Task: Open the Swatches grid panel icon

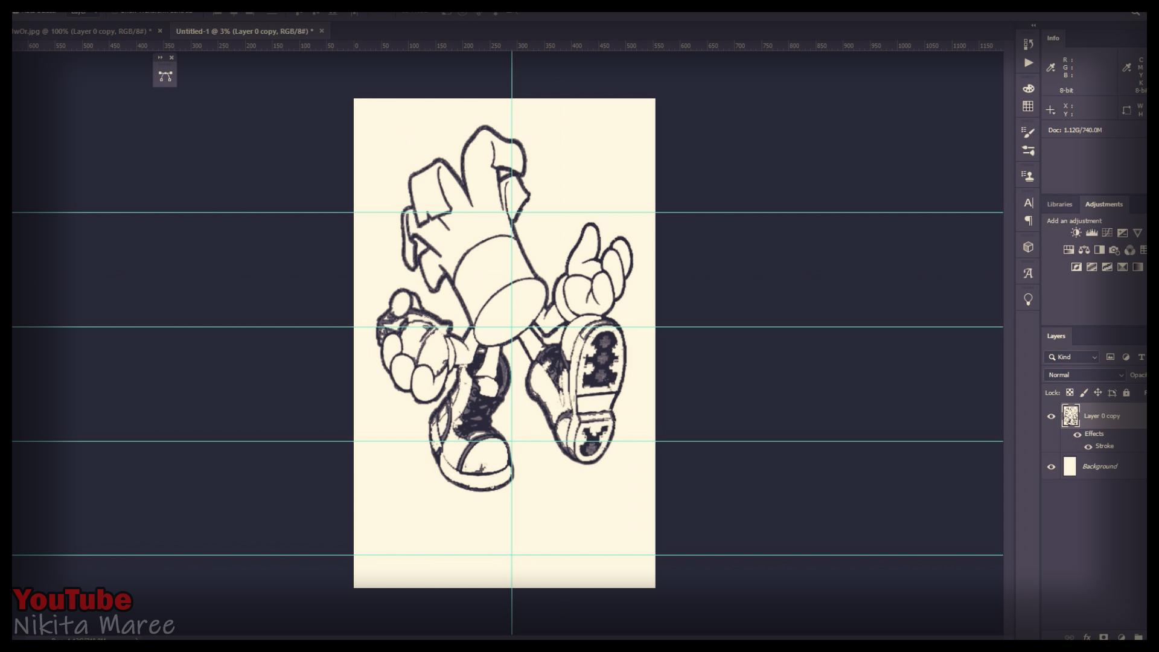Action: (1028, 106)
